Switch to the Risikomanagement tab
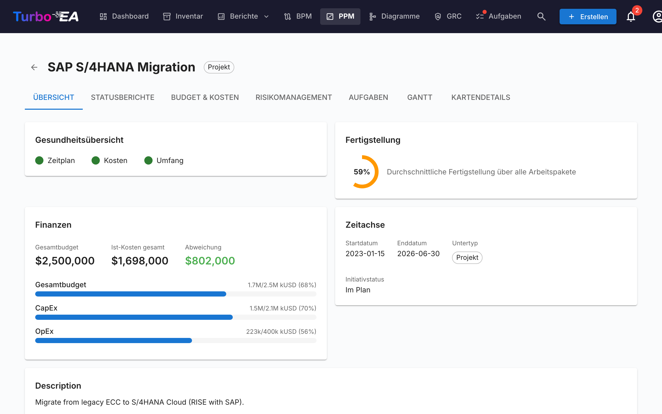Screen dimensions: 662x414 (x=294, y=98)
